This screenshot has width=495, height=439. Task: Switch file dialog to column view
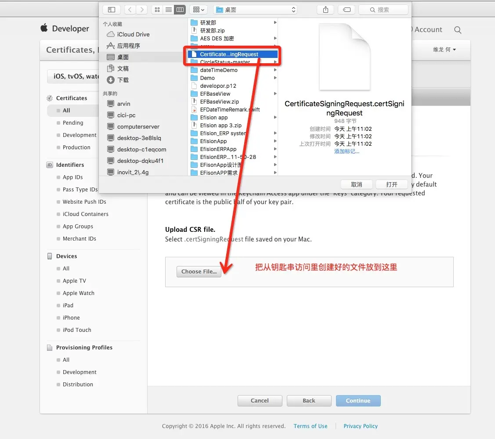tap(180, 10)
